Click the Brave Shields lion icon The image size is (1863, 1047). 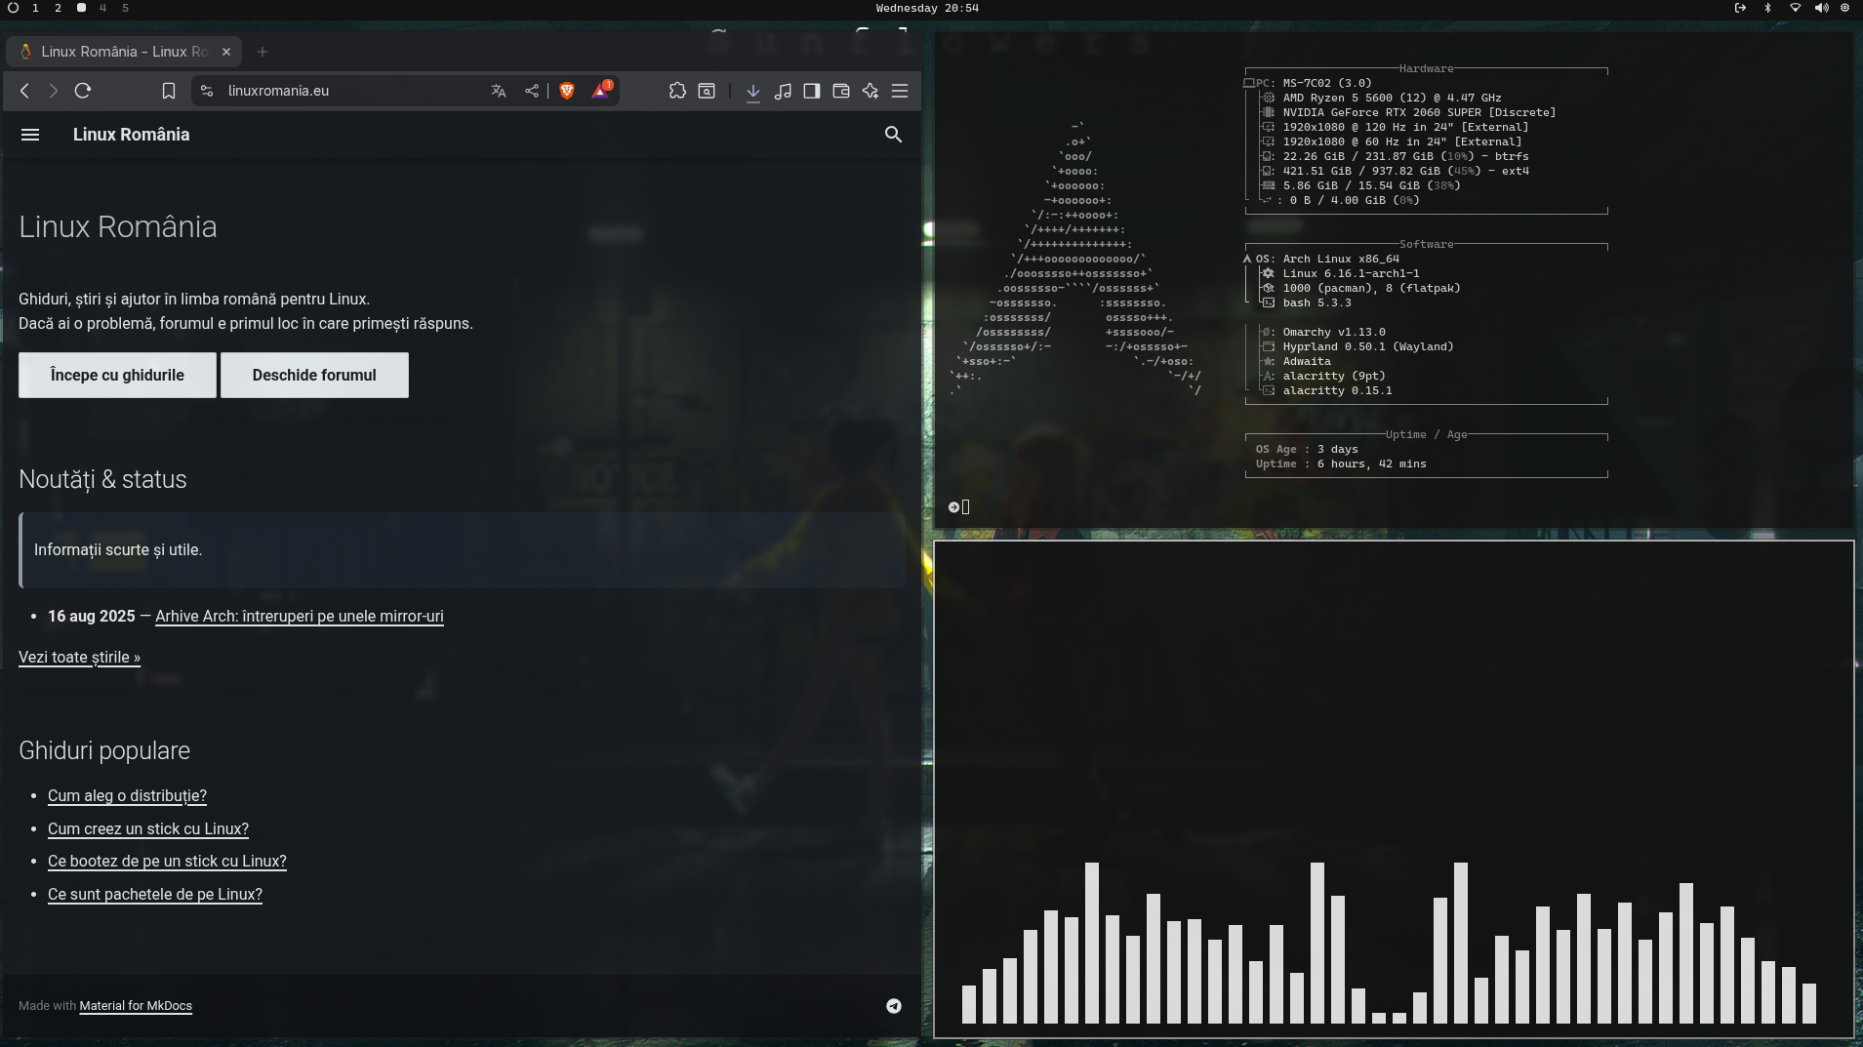point(567,91)
